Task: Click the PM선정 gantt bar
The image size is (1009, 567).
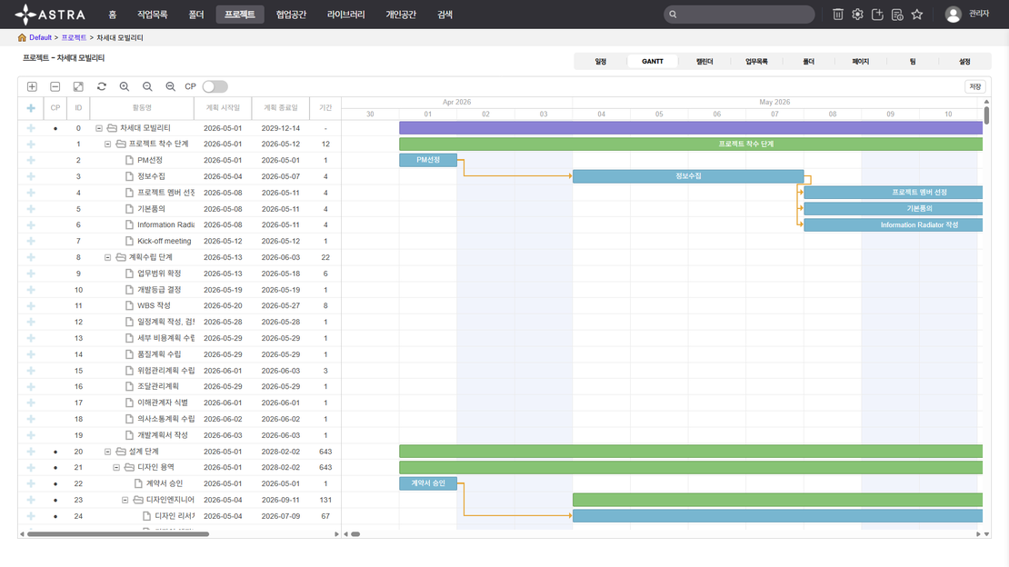Action: 428,160
